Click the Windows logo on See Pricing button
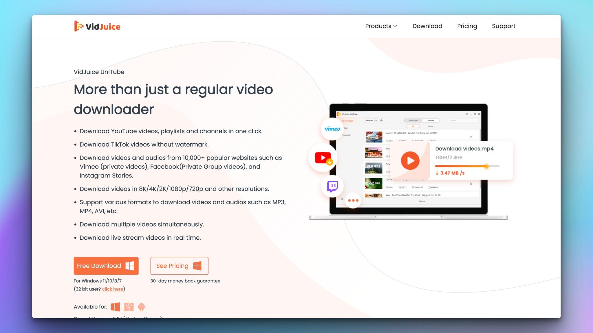 coord(197,266)
